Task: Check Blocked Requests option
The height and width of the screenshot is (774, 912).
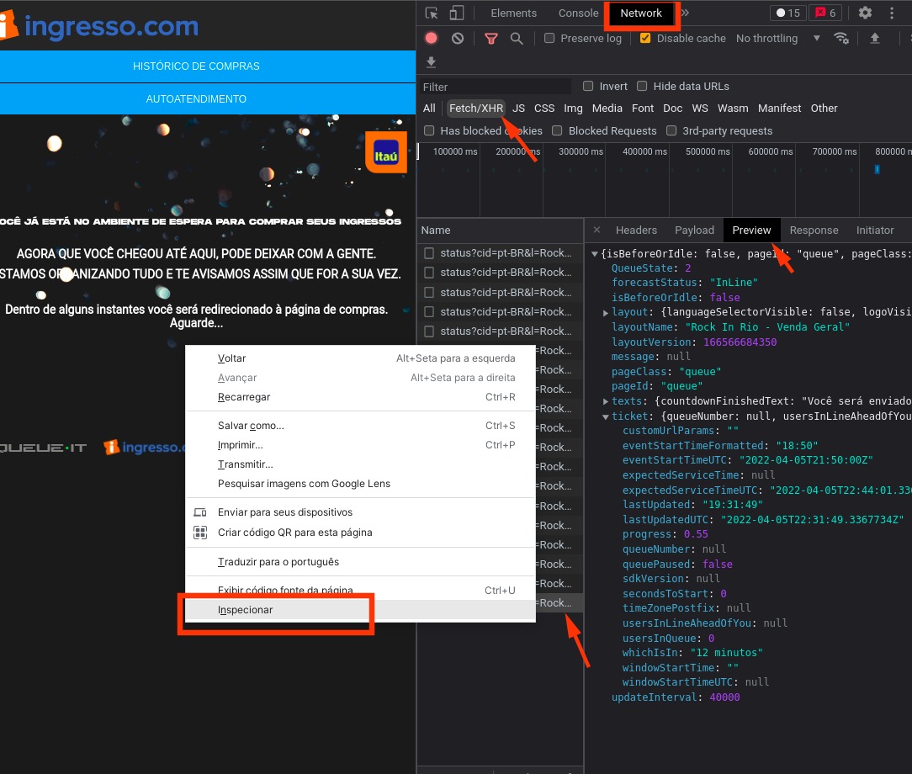Action: 557,131
